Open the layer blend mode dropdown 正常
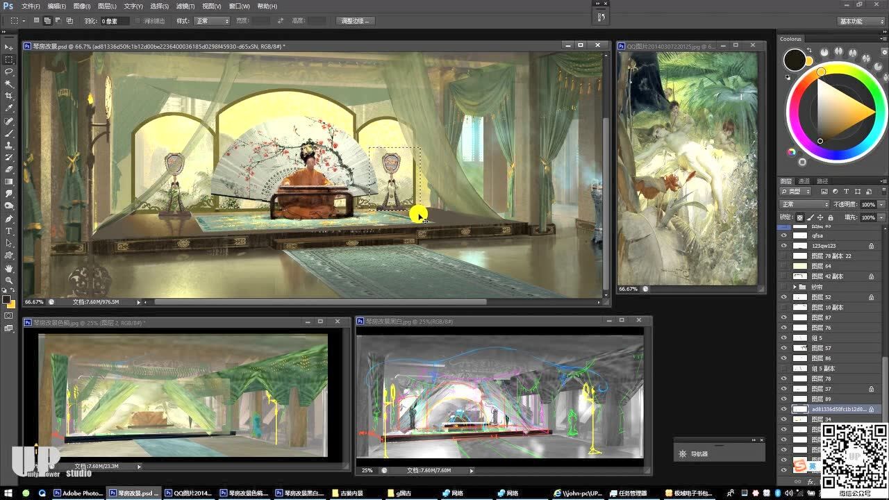This screenshot has height=500, width=889. point(804,204)
